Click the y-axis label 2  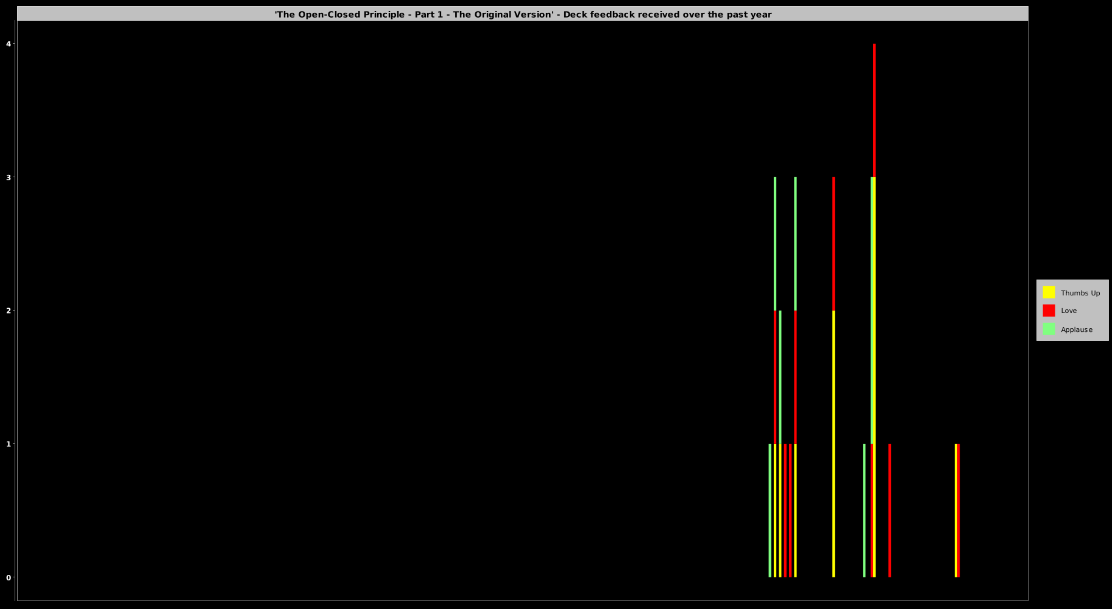9,311
